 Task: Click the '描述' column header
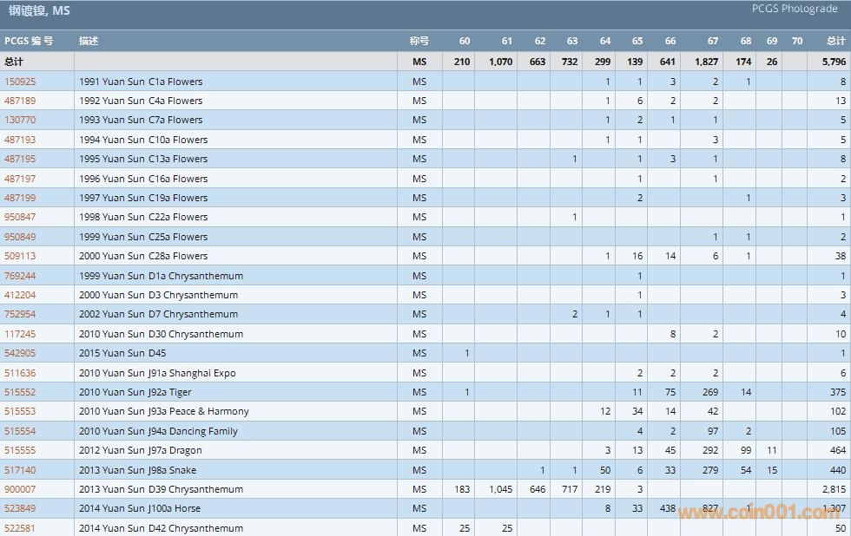tap(89, 41)
